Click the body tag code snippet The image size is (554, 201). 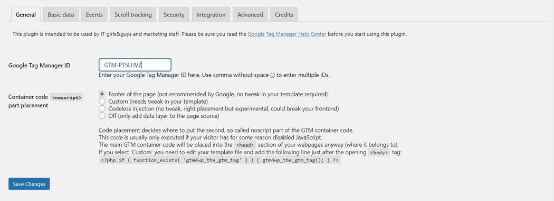click(x=379, y=153)
